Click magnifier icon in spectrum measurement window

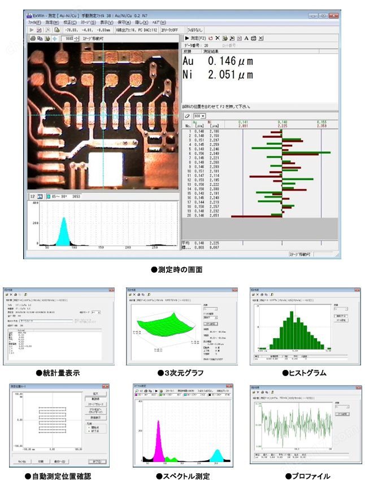(x=137, y=391)
